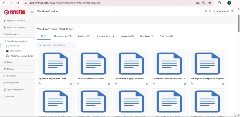
Task: Click the search magnifier icon in template search
Action: point(40,45)
